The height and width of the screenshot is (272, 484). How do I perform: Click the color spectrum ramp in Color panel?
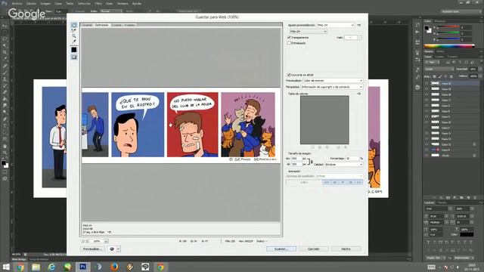click(x=449, y=46)
